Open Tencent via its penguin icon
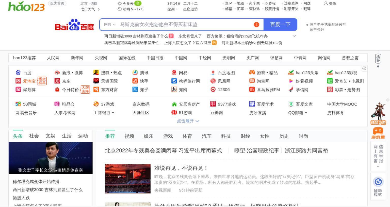 point(135,73)
